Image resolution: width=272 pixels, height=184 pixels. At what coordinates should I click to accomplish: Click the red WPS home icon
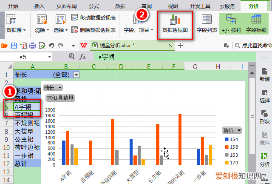tap(84, 46)
